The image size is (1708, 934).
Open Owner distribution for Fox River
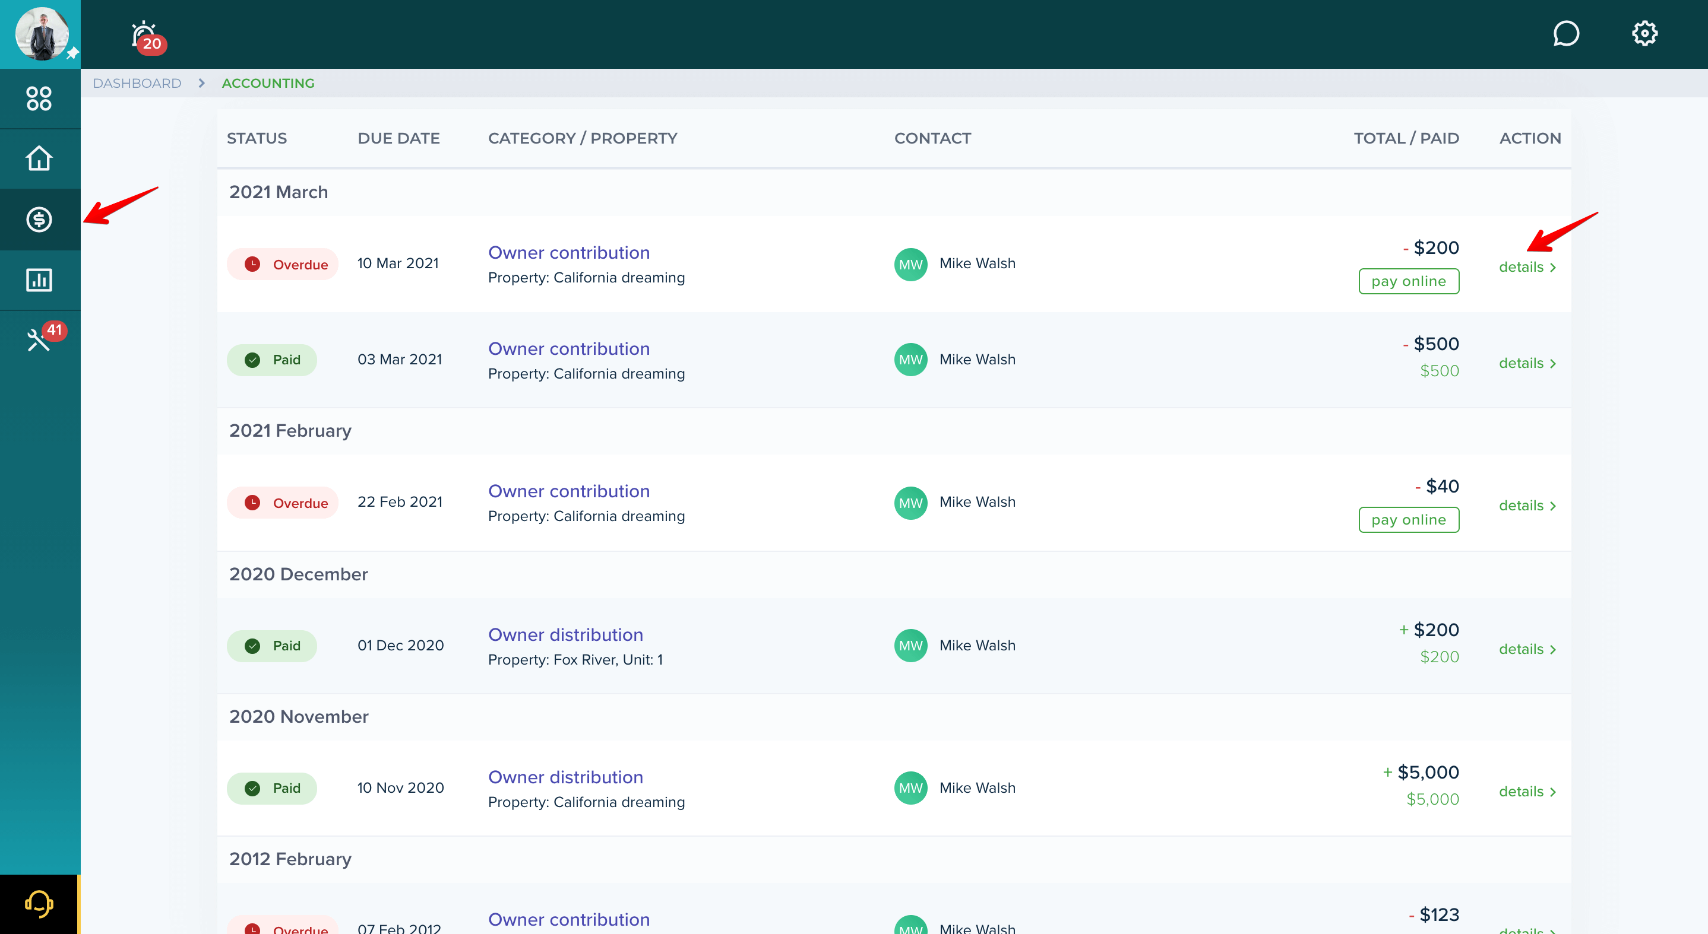(565, 634)
